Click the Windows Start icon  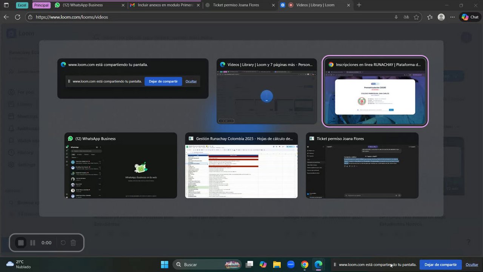click(x=165, y=264)
